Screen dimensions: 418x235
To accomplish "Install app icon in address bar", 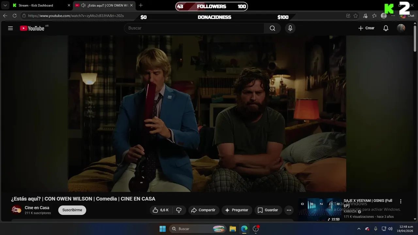I will [x=348, y=16].
